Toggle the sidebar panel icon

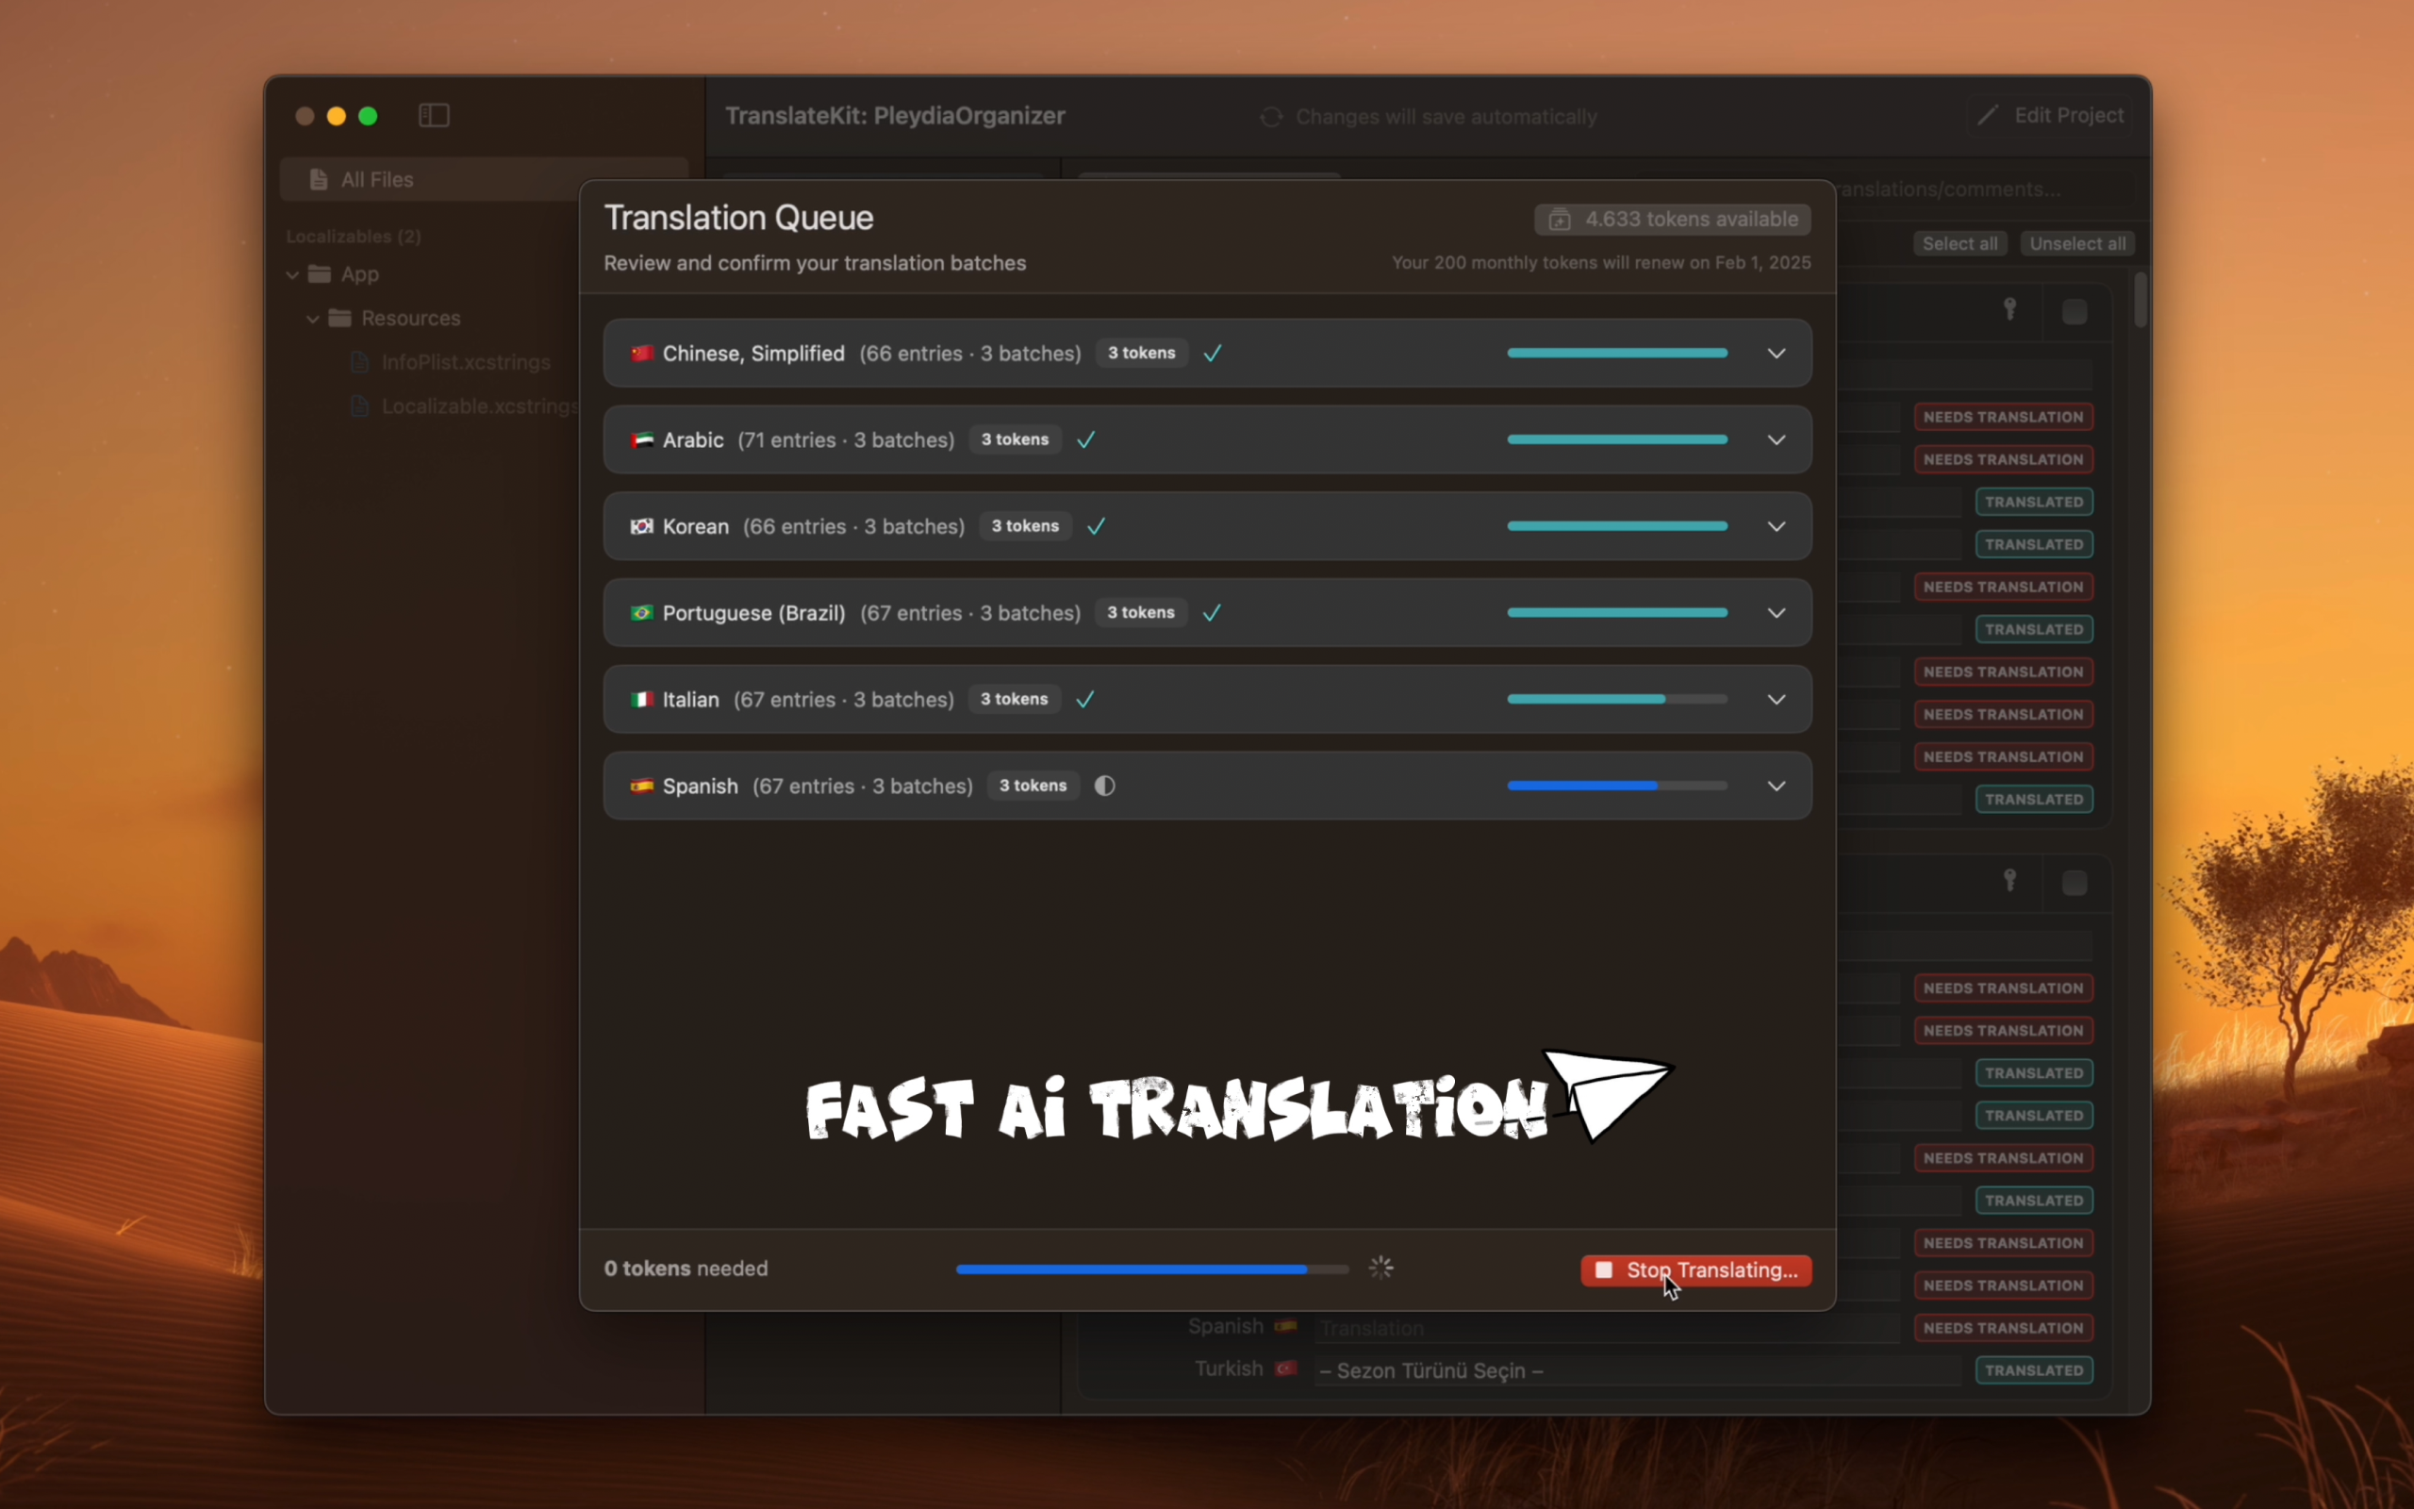[434, 116]
